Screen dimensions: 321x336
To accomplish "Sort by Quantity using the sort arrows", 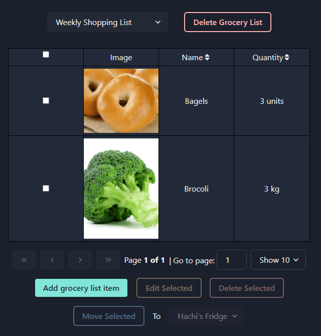I will pos(287,57).
